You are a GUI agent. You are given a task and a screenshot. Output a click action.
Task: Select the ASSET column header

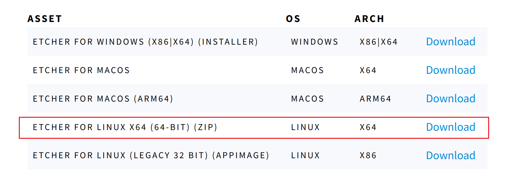tap(45, 19)
